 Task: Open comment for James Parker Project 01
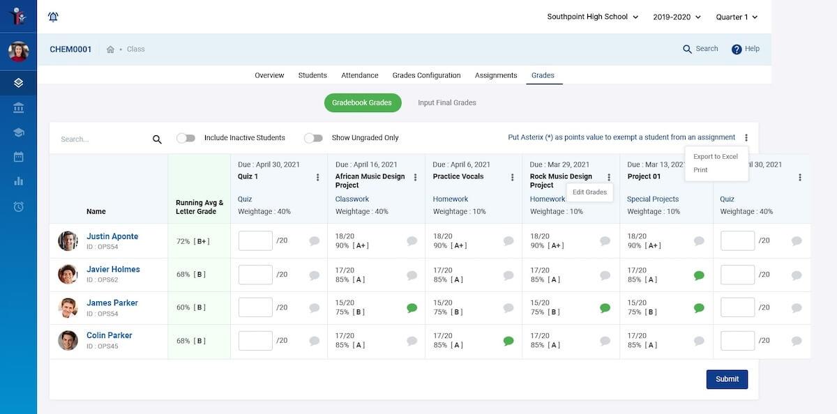pyautogui.click(x=699, y=308)
